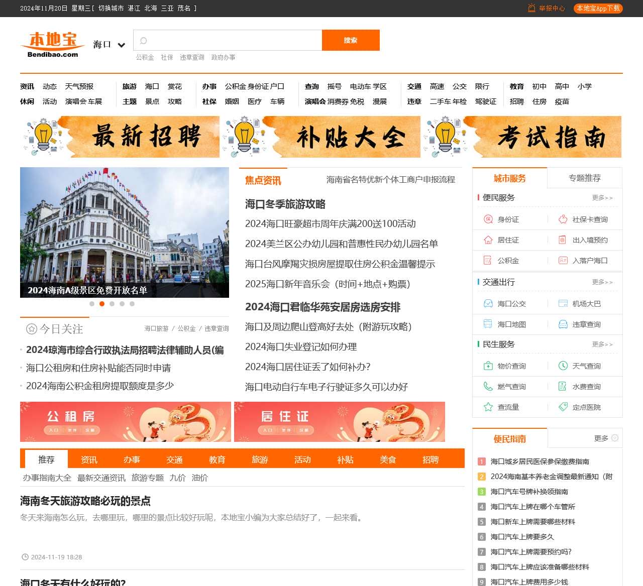Click the 燃气查询 phone icon

488,387
